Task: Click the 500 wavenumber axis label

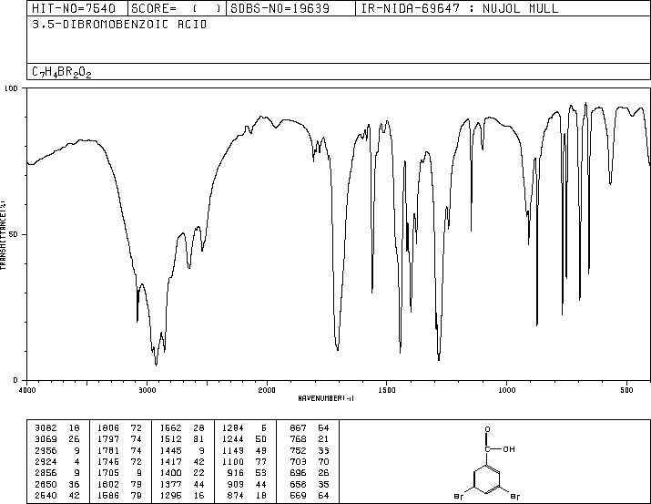Action: [626, 390]
